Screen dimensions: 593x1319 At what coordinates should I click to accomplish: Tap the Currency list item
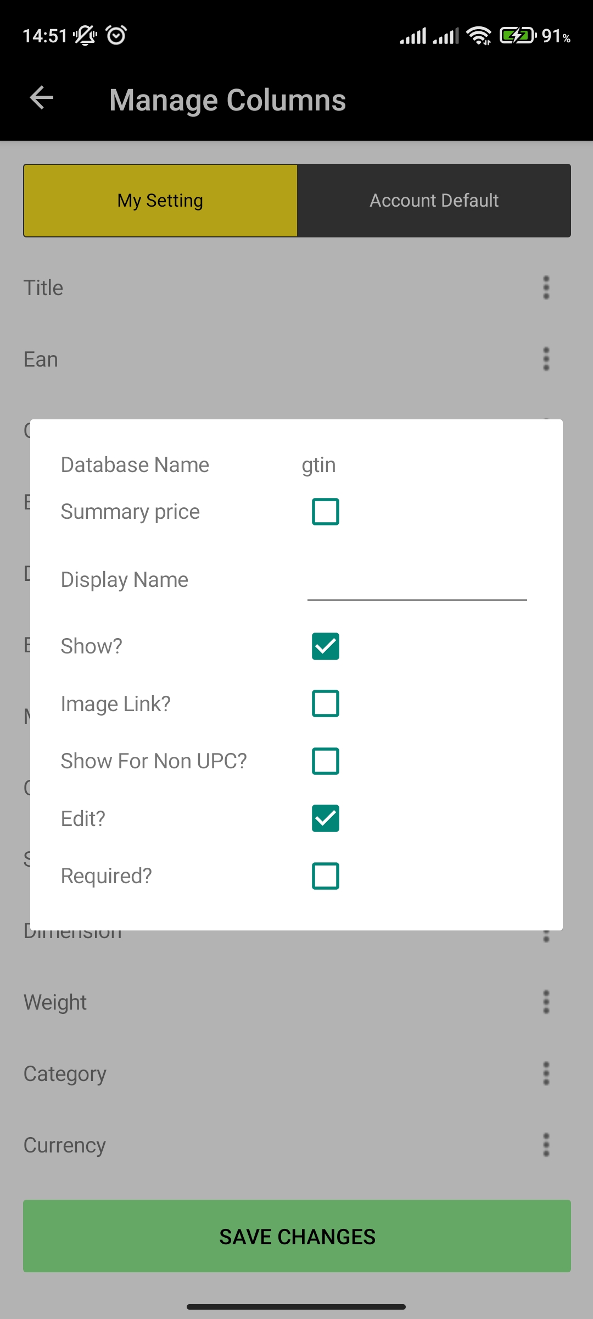(x=296, y=1145)
